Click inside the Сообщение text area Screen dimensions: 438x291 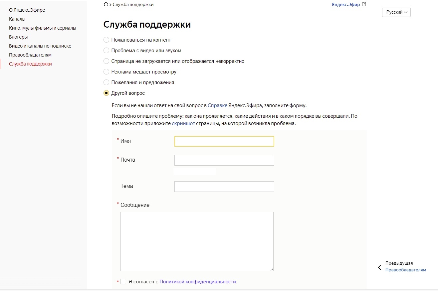[x=197, y=241]
